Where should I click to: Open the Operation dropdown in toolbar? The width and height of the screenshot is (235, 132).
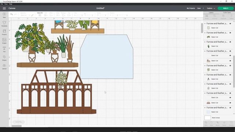[25, 15]
